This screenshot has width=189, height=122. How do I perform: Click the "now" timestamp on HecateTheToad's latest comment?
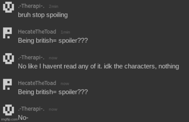[x=65, y=83]
